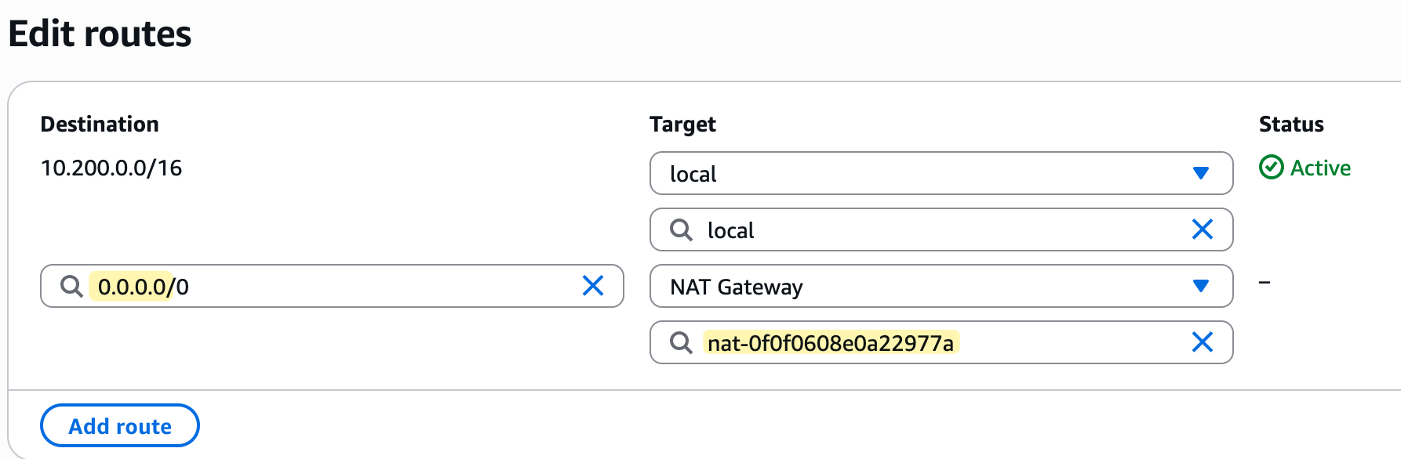
Task: Click the search icon beside nat-0f0f0608e0a22977a
Action: coord(681,342)
